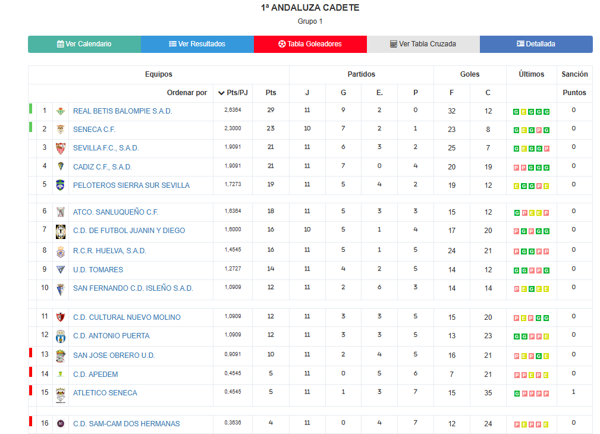Click San Fernando 6 draws cell

(x=379, y=287)
